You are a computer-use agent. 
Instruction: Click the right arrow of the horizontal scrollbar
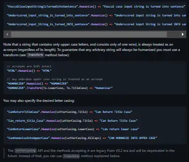(183, 34)
